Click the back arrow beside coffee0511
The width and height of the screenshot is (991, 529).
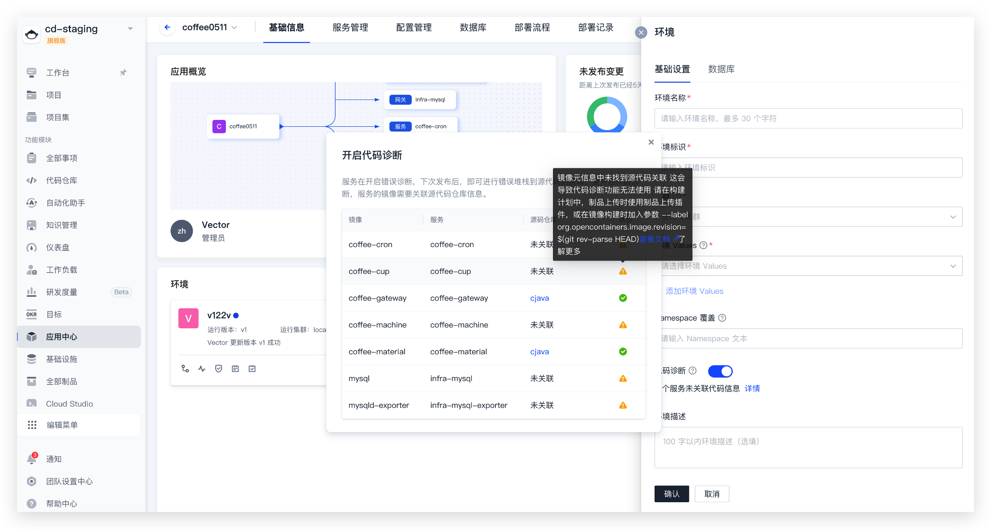(167, 27)
